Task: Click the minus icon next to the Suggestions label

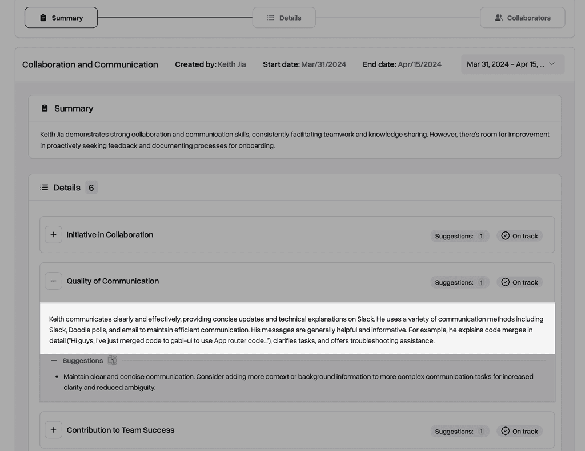Action: click(53, 360)
